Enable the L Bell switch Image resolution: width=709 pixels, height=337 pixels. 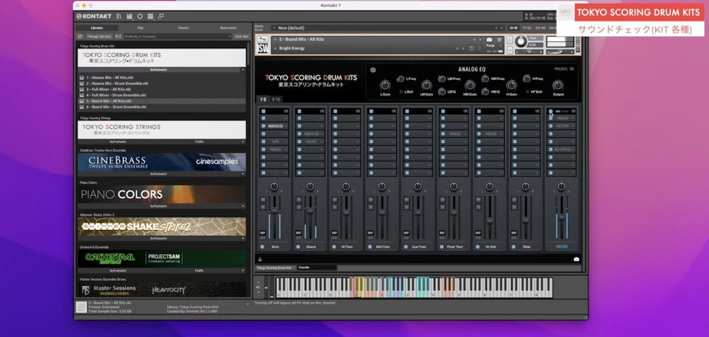[x=401, y=92]
